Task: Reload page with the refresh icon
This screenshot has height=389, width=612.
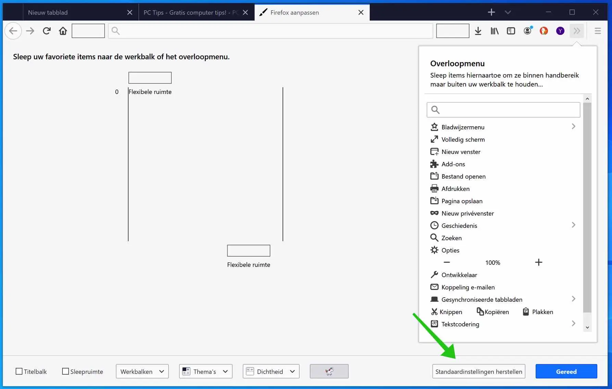Action: [47, 31]
